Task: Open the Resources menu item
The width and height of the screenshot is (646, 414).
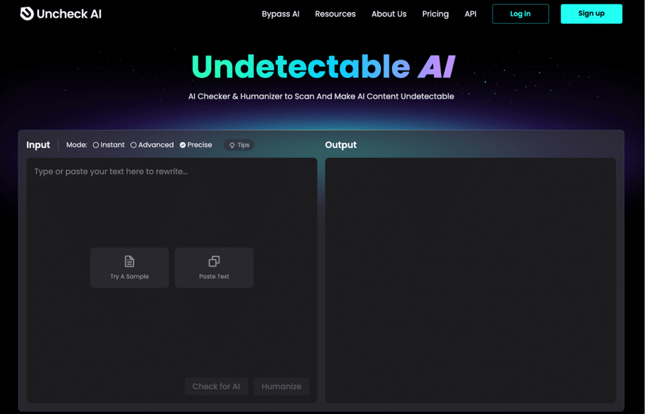Action: click(x=335, y=14)
